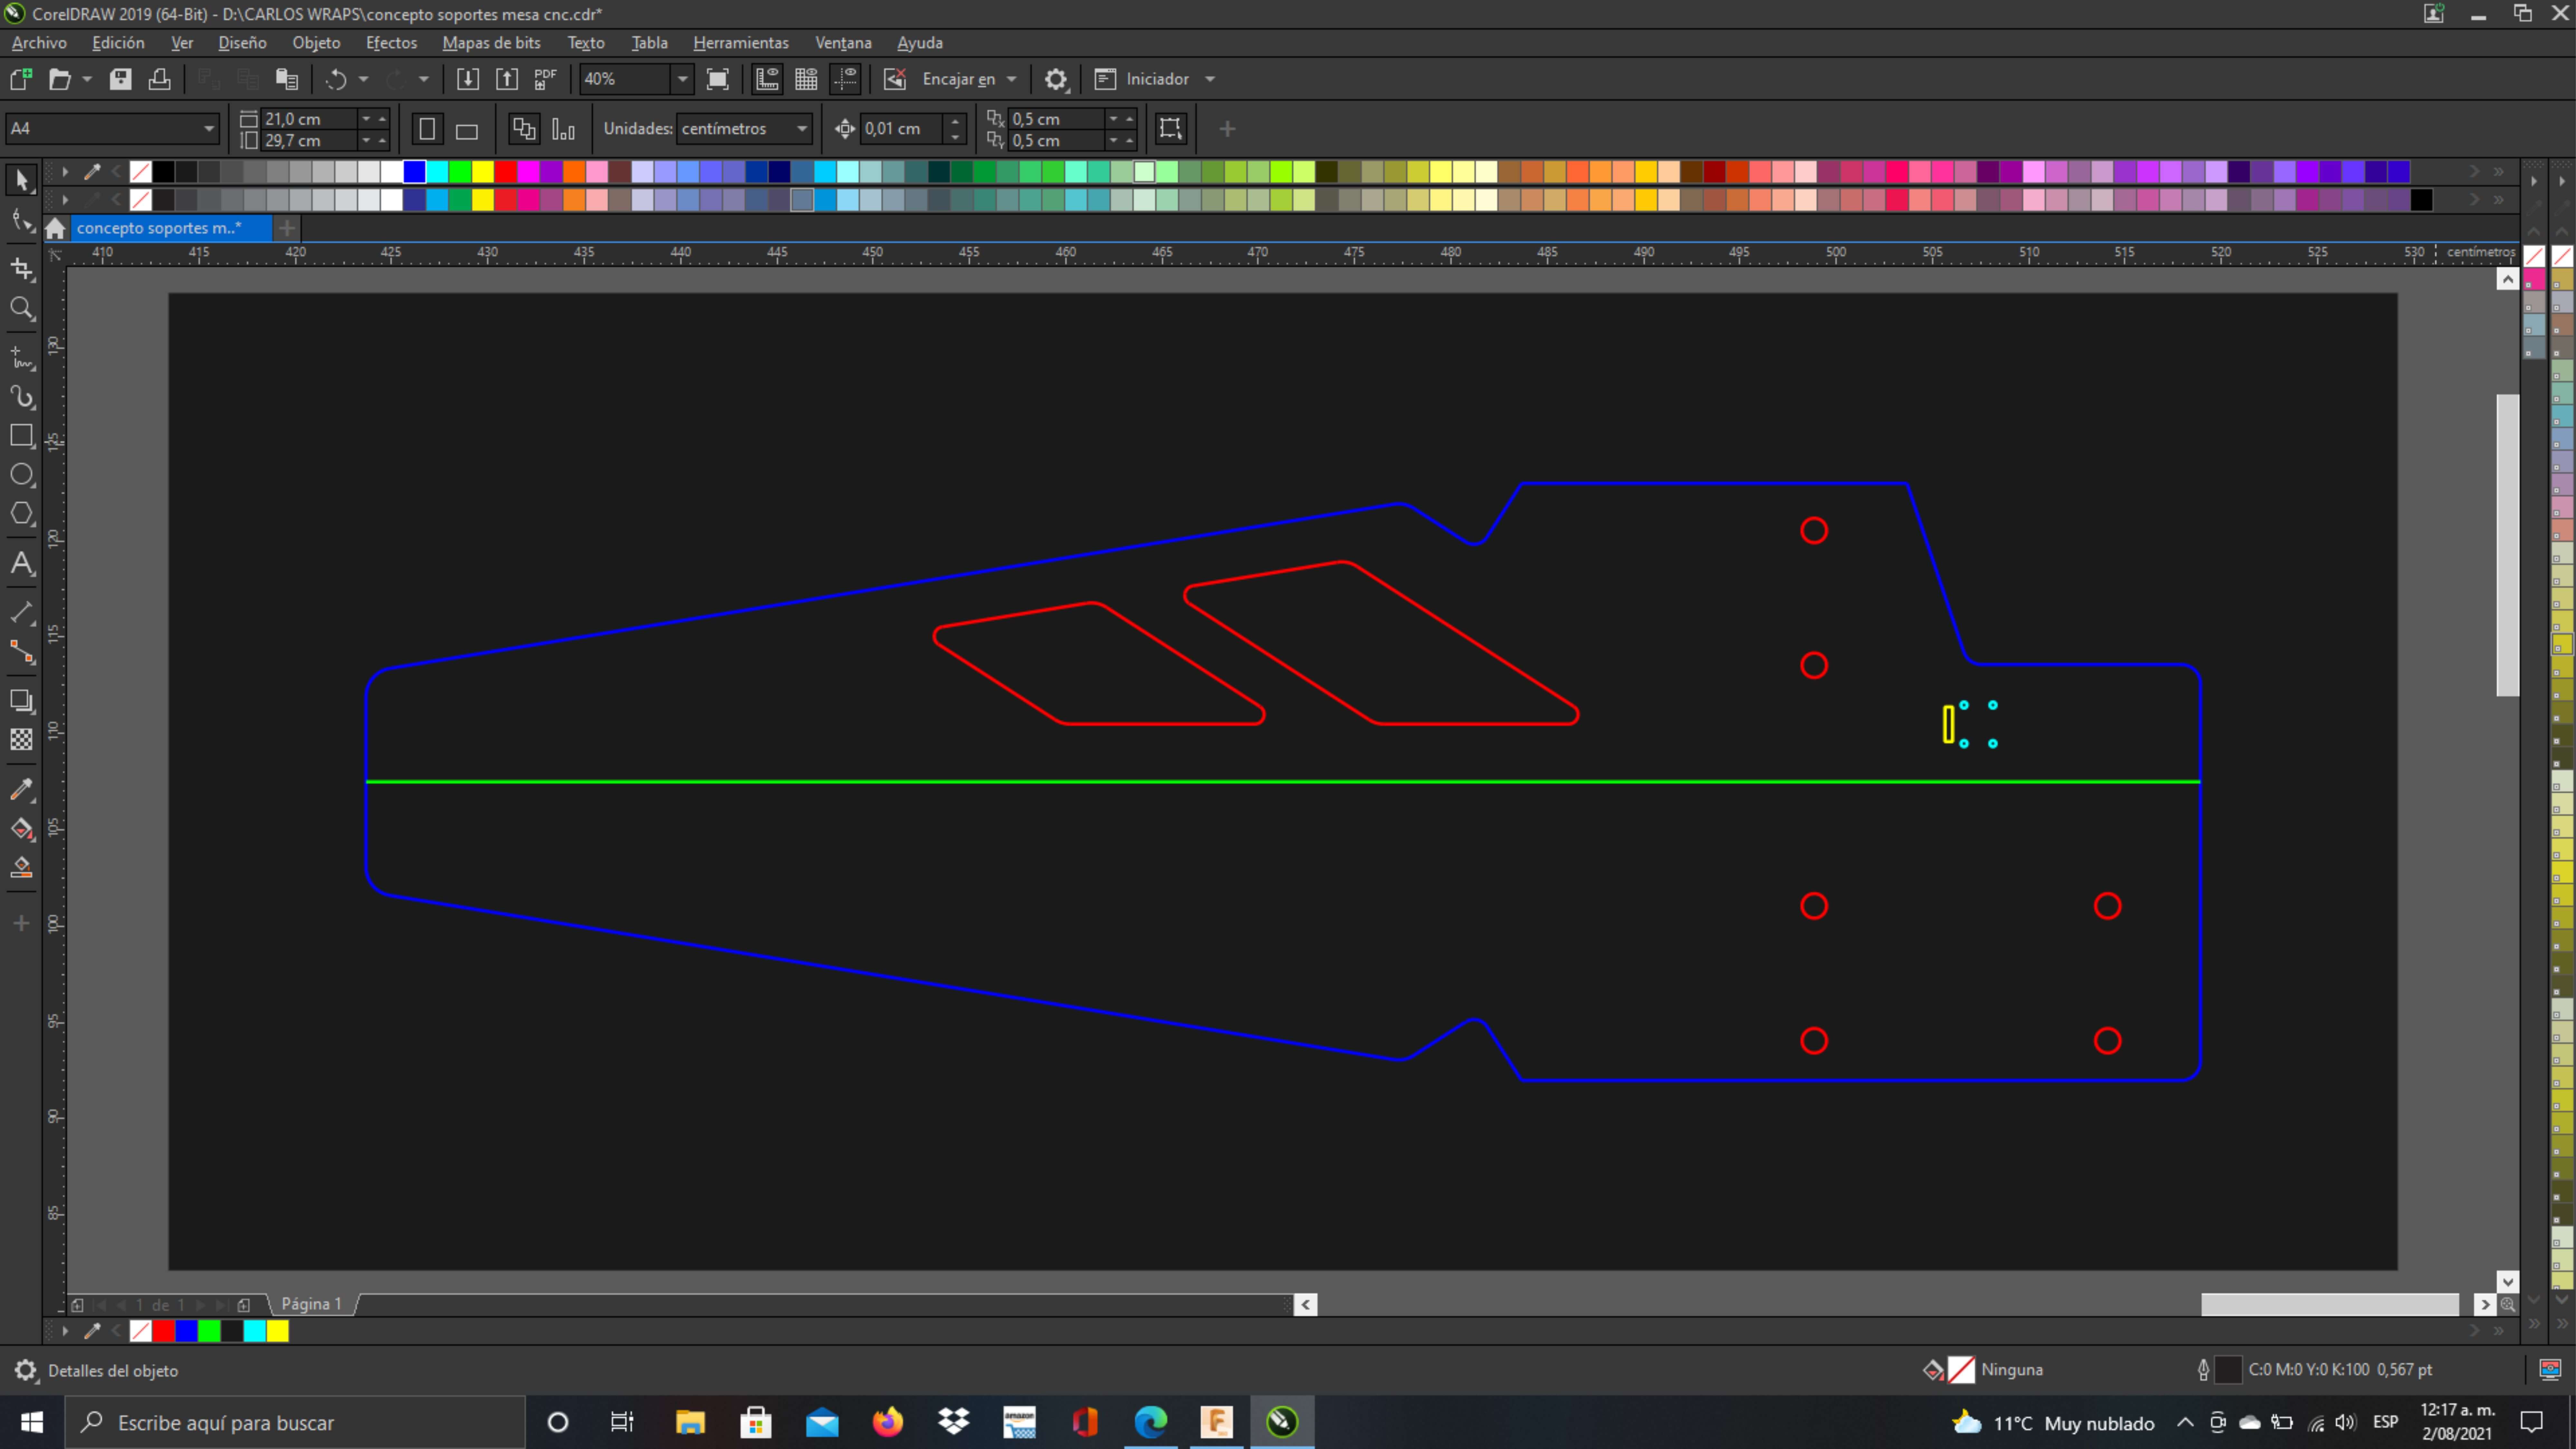Image resolution: width=2576 pixels, height=1449 pixels.
Task: Expand the Encajar en dropdown
Action: point(1011,79)
